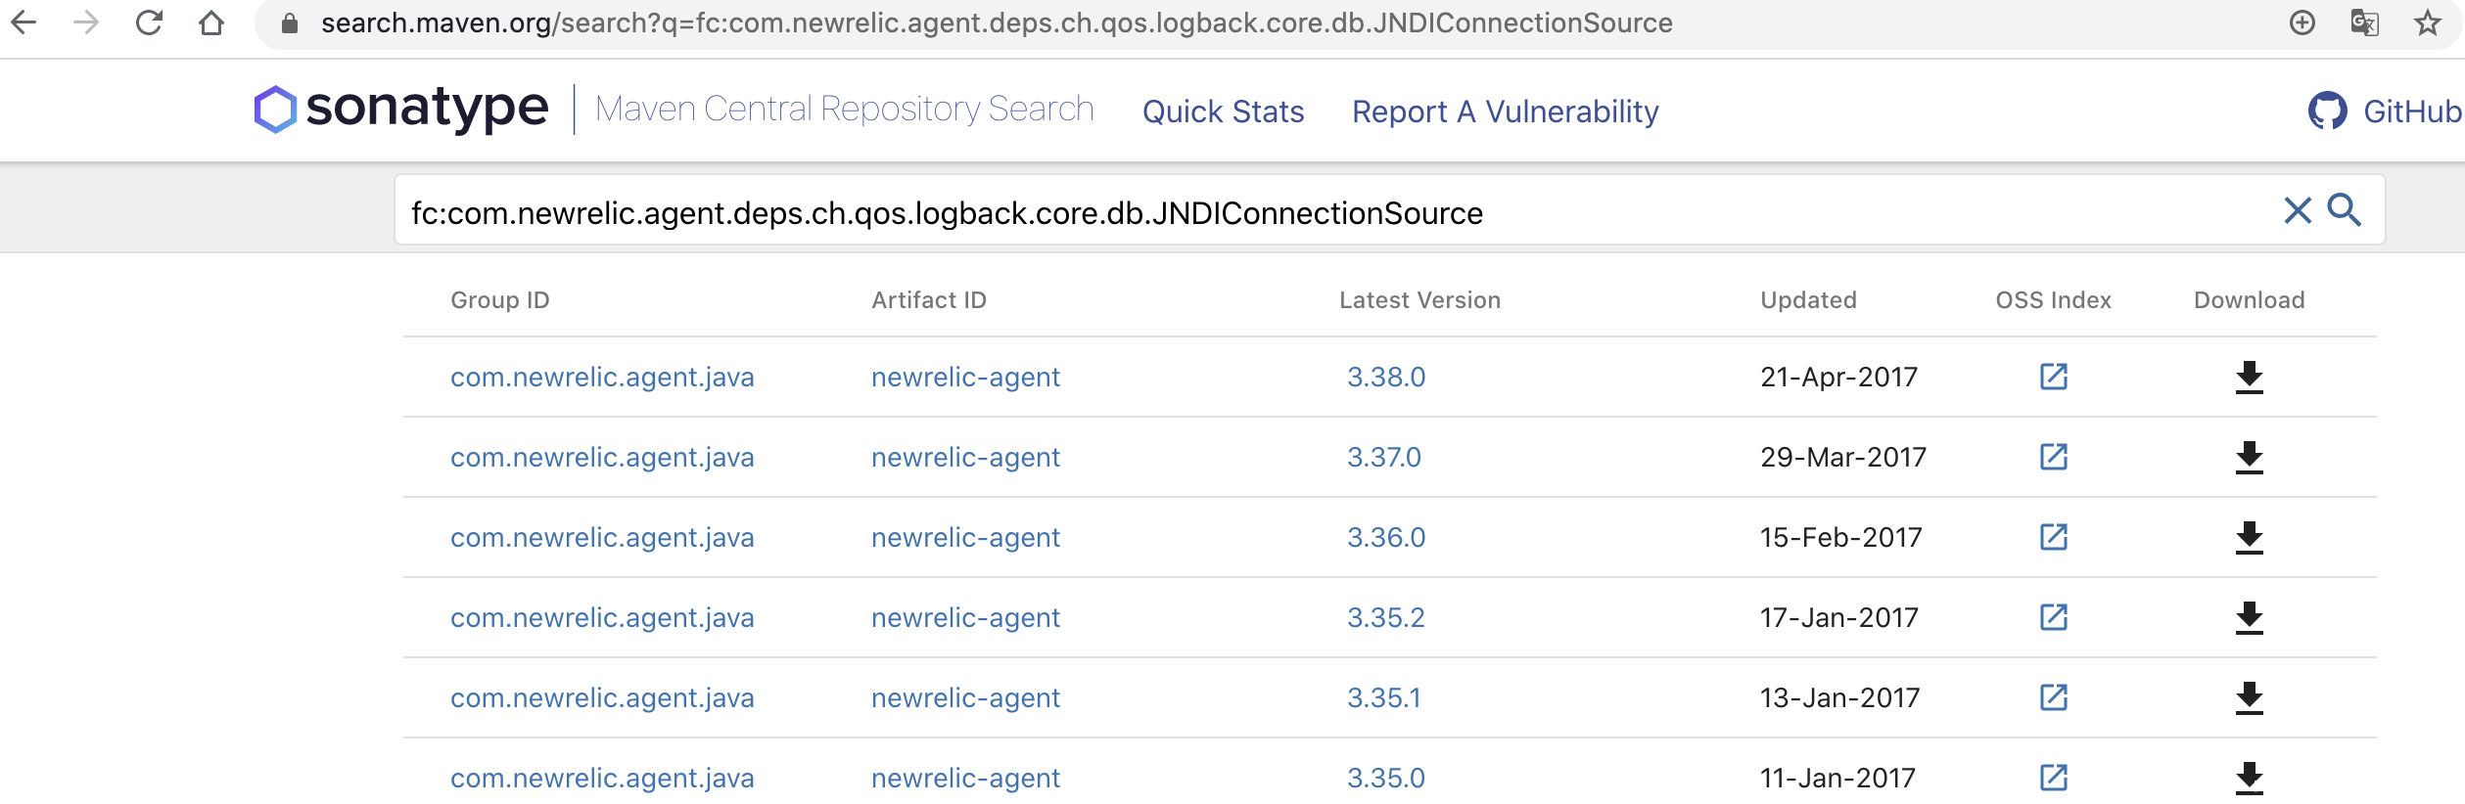The image size is (2465, 804).
Task: Reload the page in the browser
Action: pos(149,22)
